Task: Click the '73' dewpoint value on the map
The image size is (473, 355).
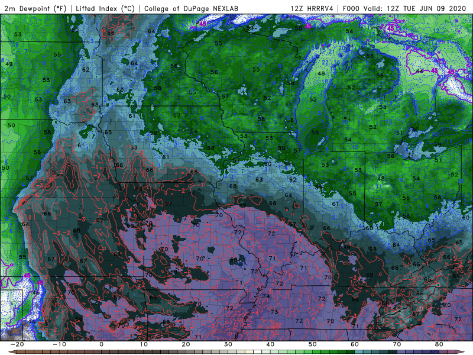Action: pos(274,312)
